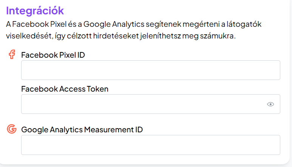Screen dimensions: 292x167
Task: Click the Facebook logo icon
Action: click(x=12, y=55)
